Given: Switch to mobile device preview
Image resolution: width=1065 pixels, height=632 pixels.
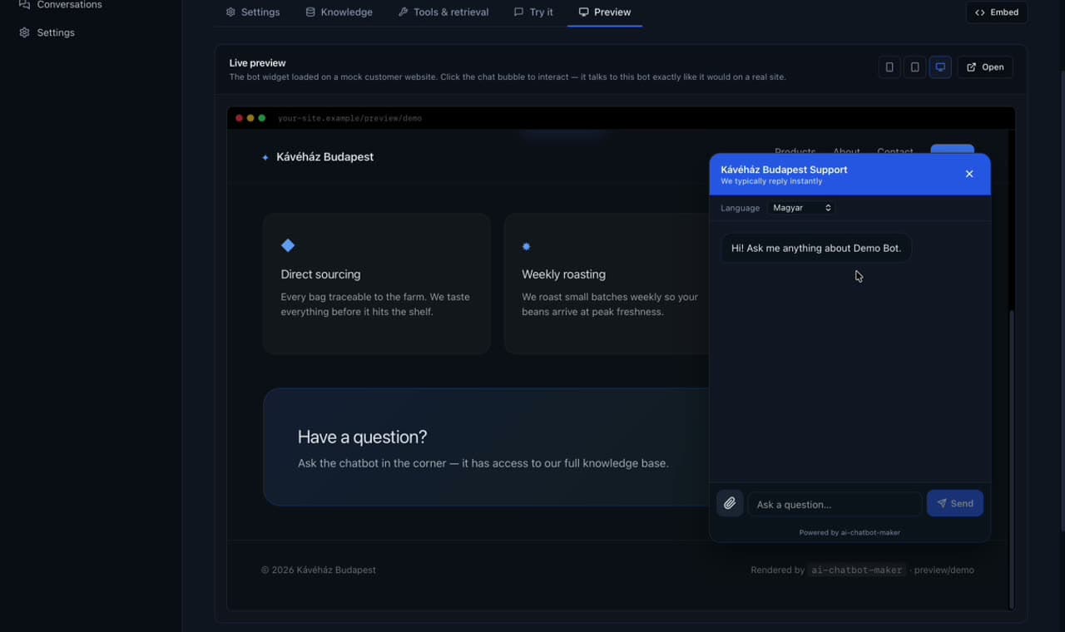Looking at the screenshot, I should pyautogui.click(x=889, y=67).
